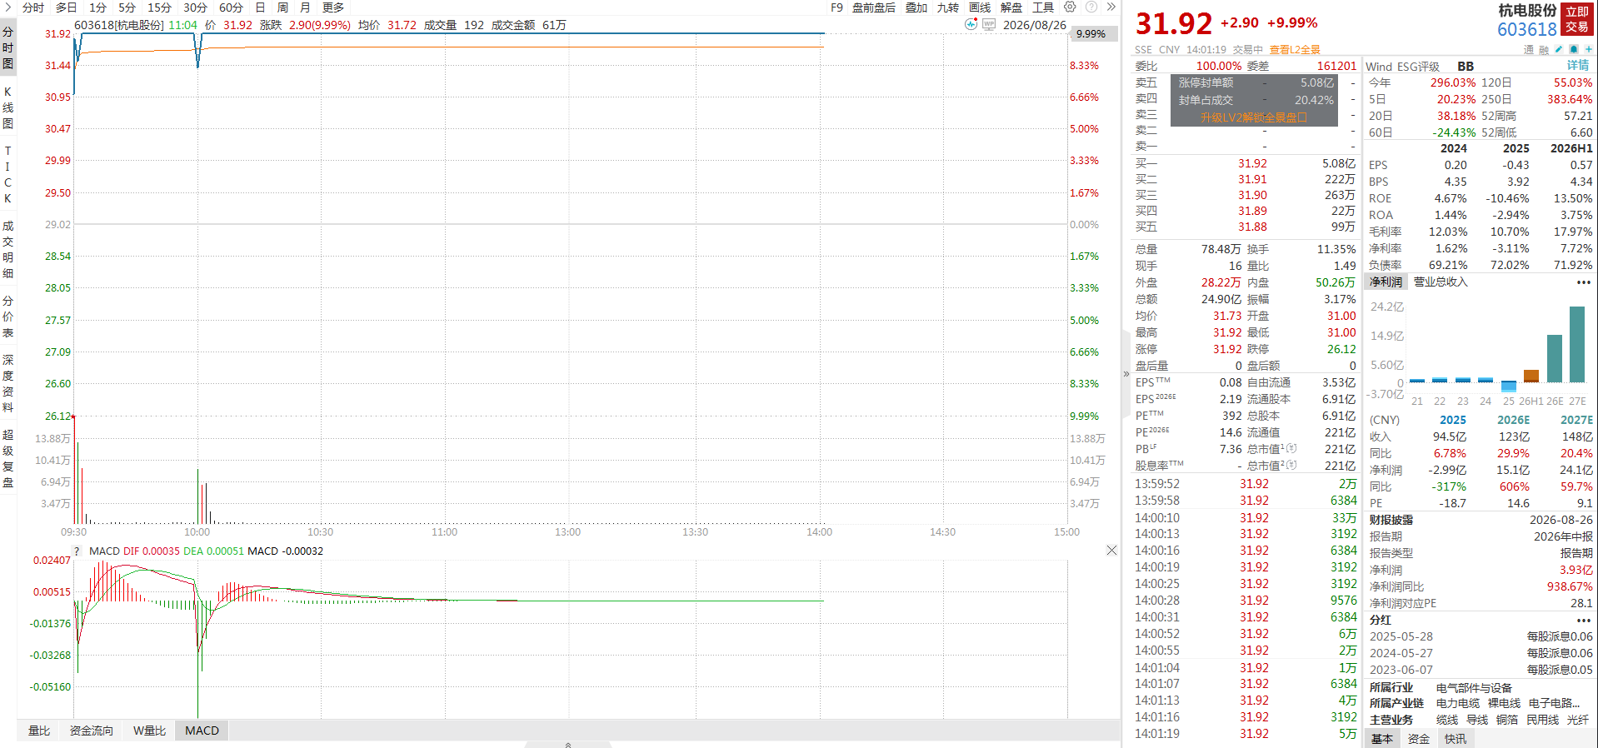Click the WP monitor screen icon
Screen dimensions: 1598x748
tap(989, 24)
